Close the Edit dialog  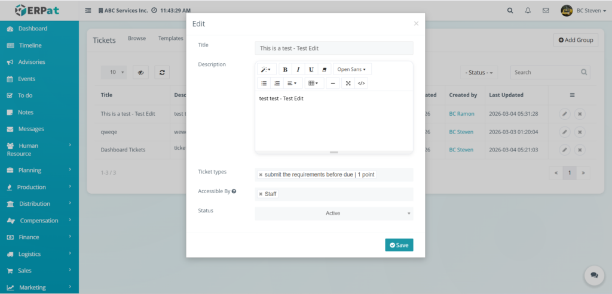(416, 23)
